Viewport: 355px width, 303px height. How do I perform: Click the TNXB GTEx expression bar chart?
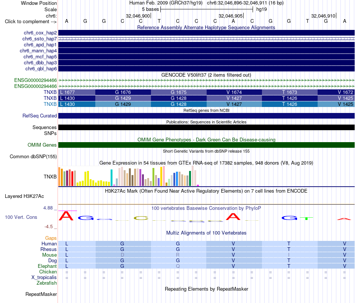[129, 176]
